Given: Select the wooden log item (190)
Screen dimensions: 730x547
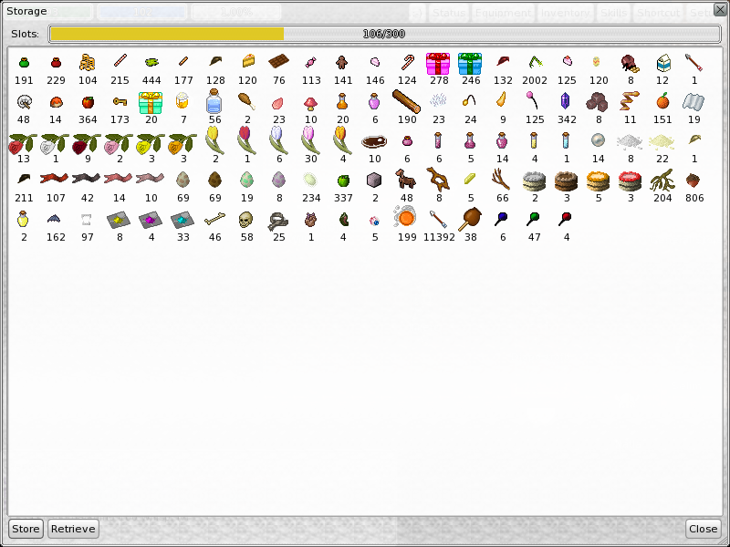Looking at the screenshot, I should click(x=406, y=101).
